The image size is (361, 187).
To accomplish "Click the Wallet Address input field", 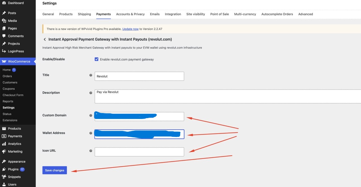I will tap(139, 134).
